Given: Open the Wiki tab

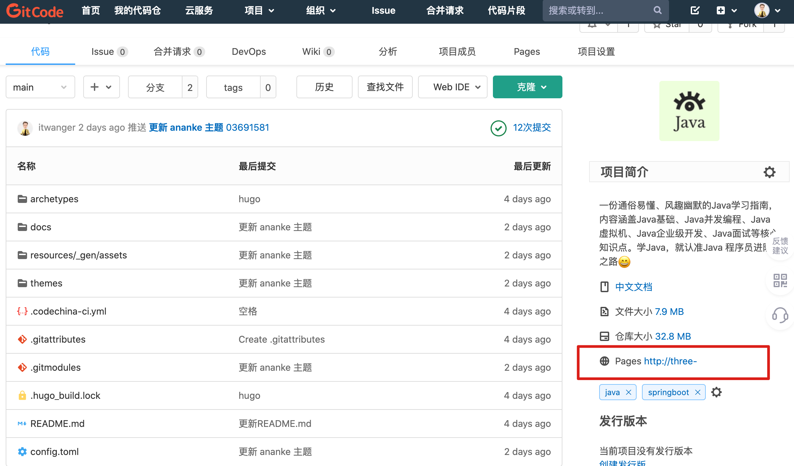Looking at the screenshot, I should [311, 51].
